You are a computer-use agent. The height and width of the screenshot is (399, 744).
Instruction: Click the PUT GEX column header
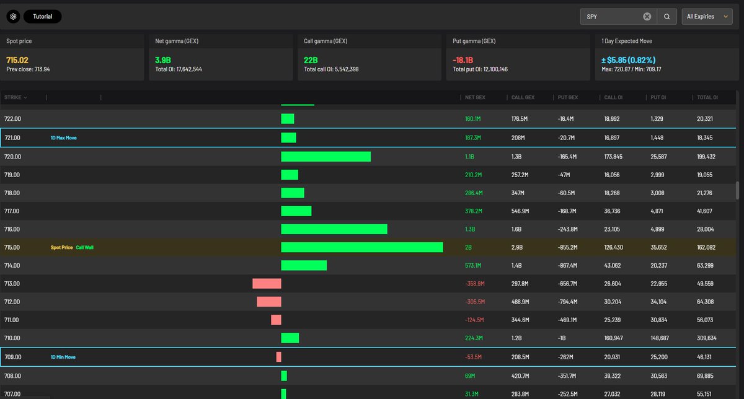coord(569,97)
